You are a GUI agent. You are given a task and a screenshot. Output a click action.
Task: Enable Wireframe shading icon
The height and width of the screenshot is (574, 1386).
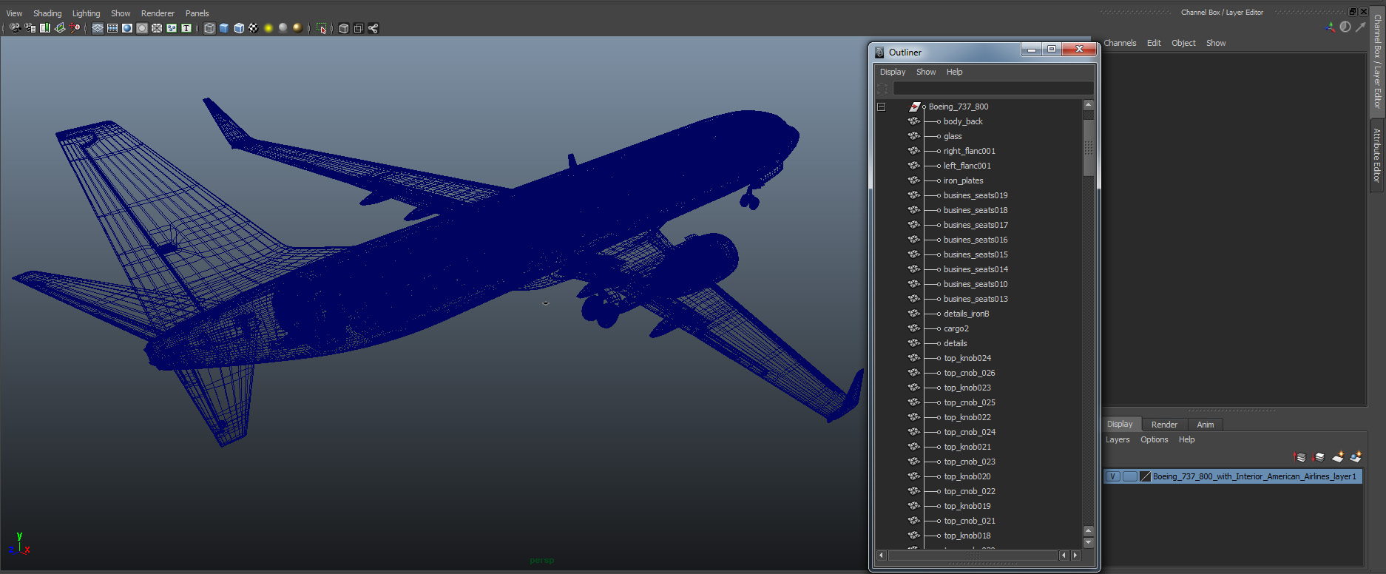209,28
